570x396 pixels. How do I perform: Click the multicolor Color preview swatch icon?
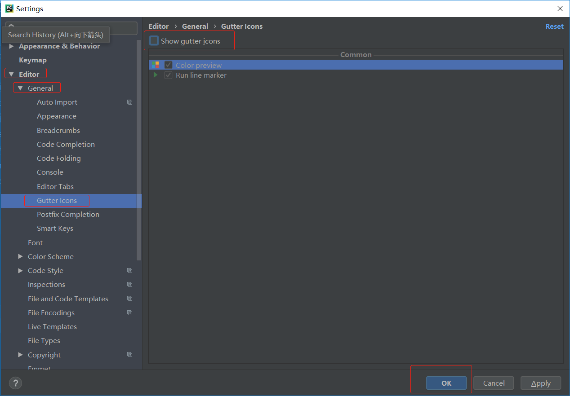tap(155, 65)
